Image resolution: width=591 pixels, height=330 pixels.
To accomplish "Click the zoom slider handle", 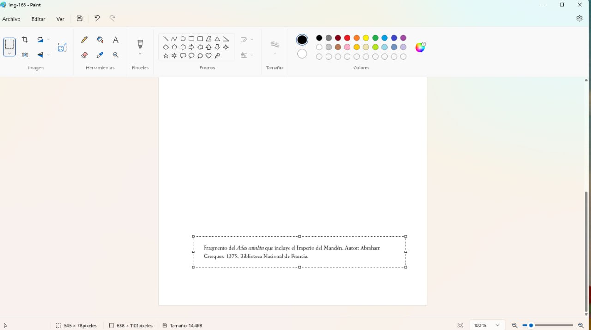I will click(531, 325).
